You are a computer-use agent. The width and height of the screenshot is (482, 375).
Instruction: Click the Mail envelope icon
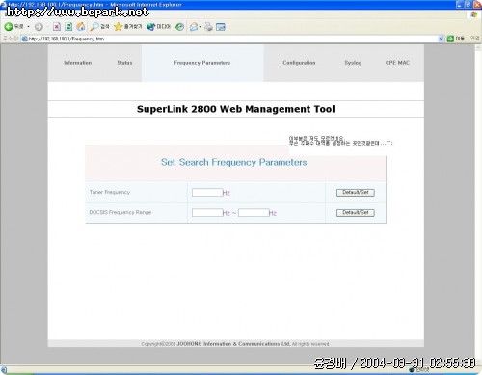pos(194,27)
